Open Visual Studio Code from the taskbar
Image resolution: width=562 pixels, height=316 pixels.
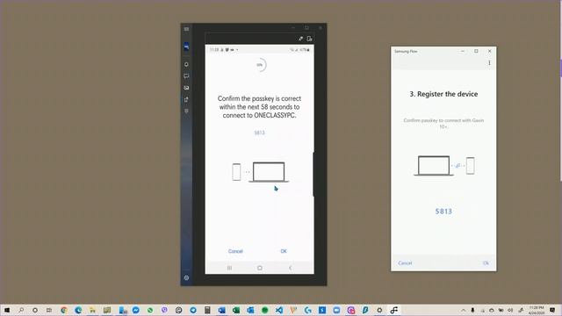click(x=279, y=310)
